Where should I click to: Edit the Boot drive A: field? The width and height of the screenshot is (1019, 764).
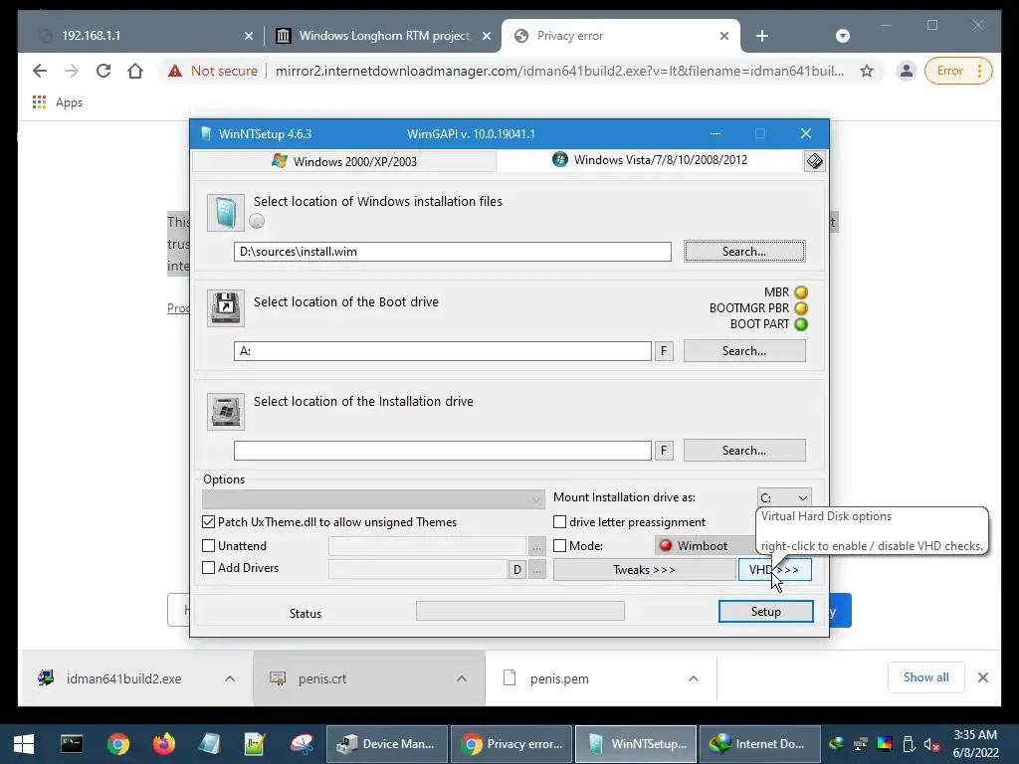click(x=443, y=351)
